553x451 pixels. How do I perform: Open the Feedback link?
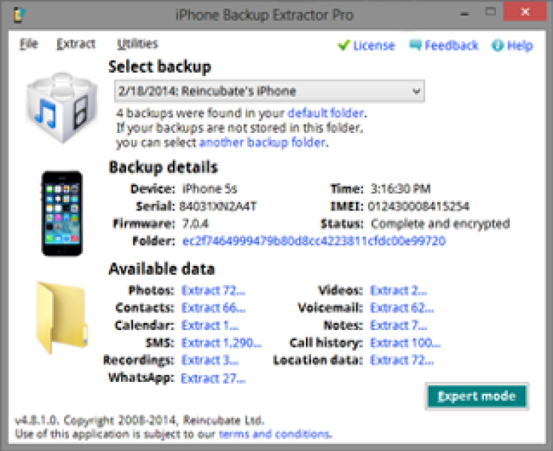point(452,46)
